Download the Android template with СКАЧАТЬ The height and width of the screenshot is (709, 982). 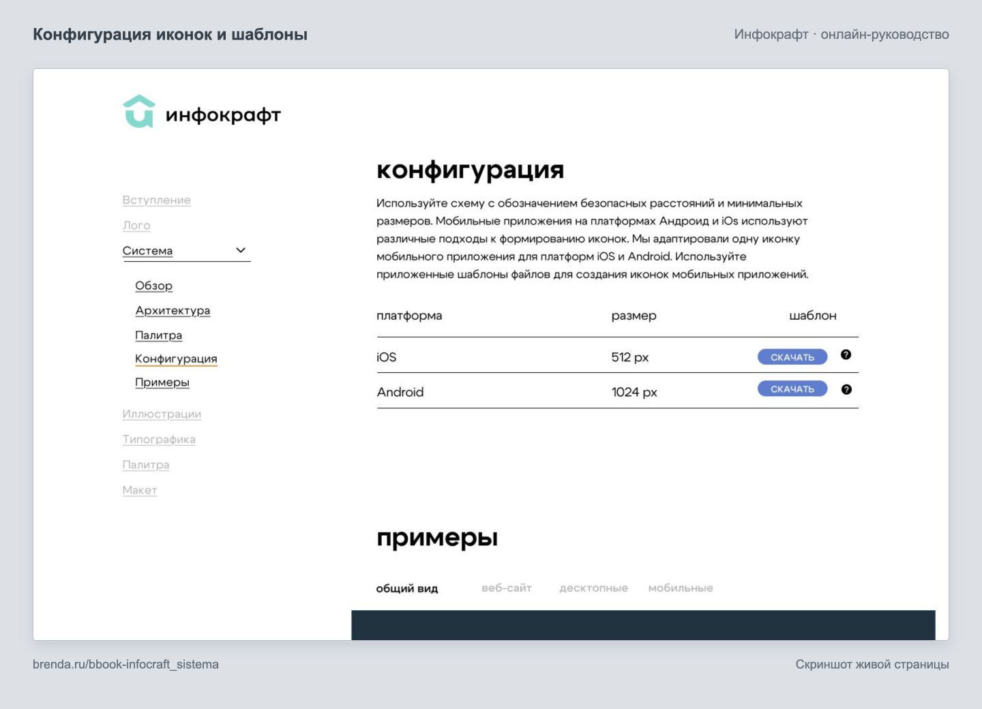tap(792, 389)
